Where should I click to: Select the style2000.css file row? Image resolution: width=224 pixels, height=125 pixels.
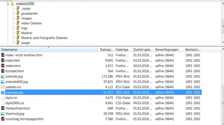[x=15, y=103]
